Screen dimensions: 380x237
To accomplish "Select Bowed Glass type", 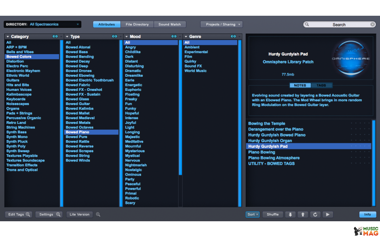I will point(77,99).
